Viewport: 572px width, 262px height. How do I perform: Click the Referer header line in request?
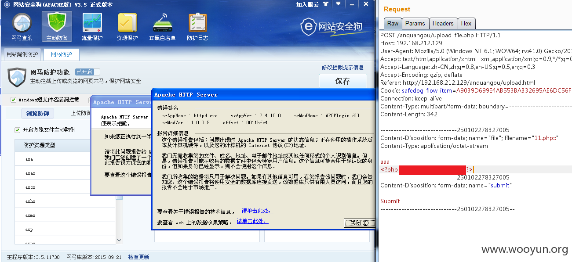[x=458, y=83]
